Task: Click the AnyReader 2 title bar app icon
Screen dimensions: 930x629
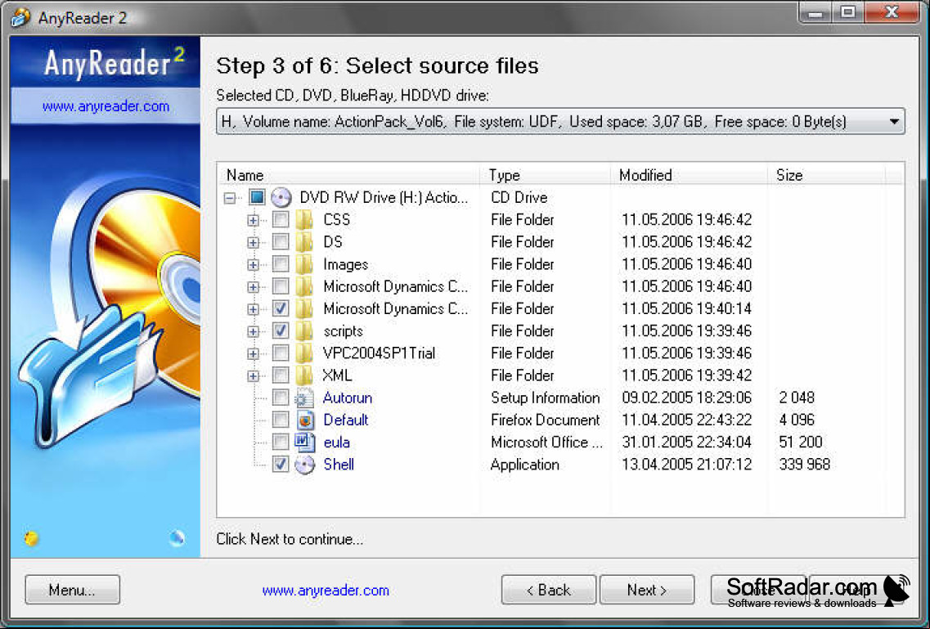Action: click(x=20, y=17)
